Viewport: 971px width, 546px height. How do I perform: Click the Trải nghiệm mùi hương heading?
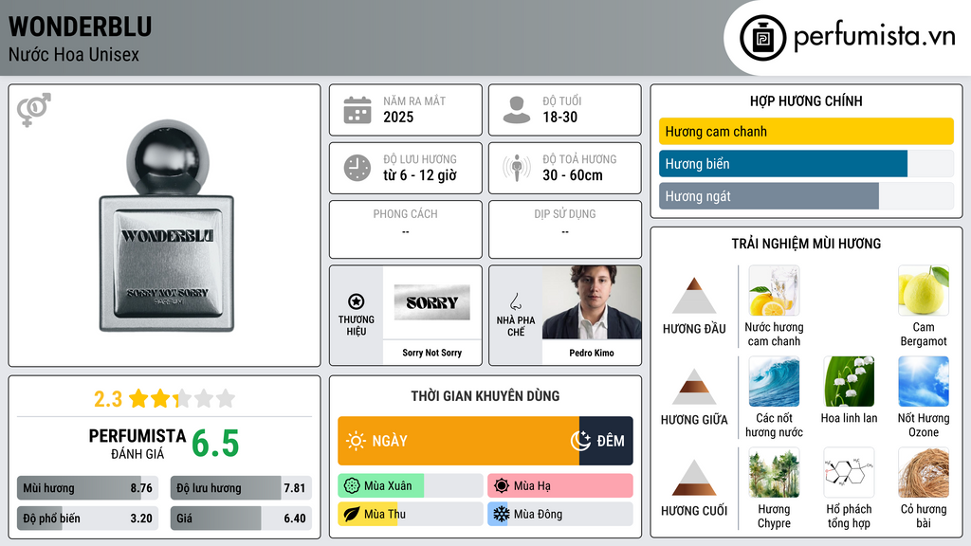coord(806,244)
